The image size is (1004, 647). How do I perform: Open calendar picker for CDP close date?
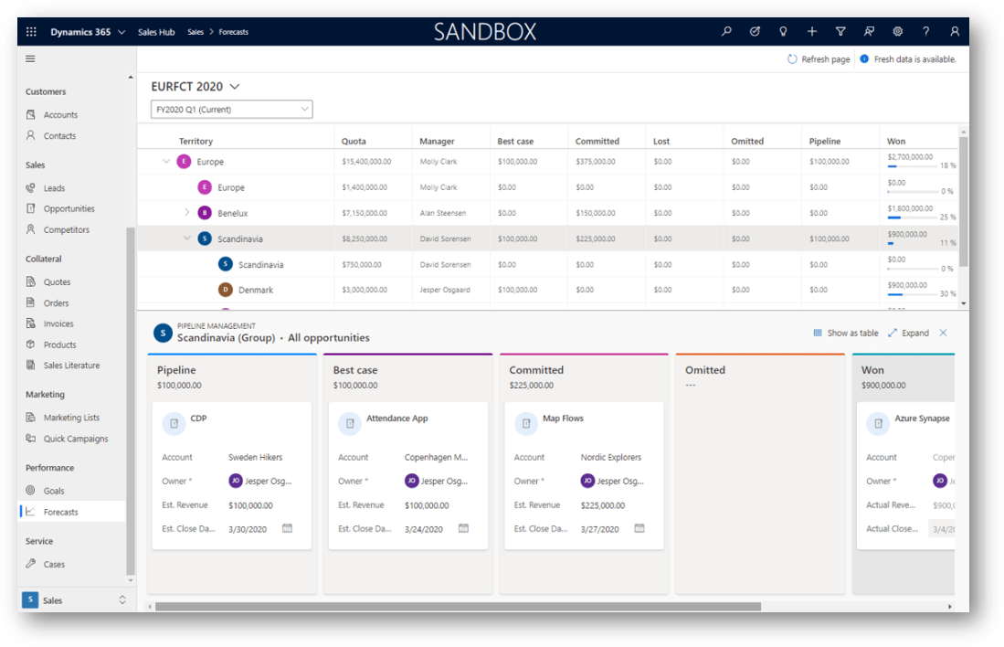coord(287,528)
